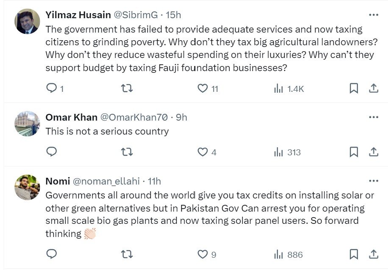This screenshot has height=270, width=388.
Task: Open Yilmaz Husain's profile name link
Action: (78, 15)
